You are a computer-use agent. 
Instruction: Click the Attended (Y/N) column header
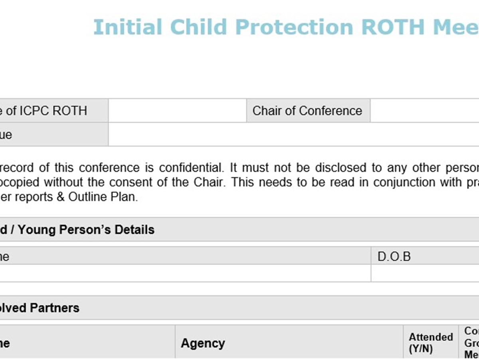(x=431, y=343)
